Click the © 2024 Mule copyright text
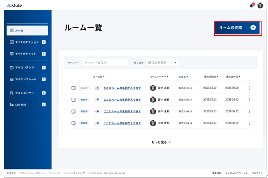Screen dimensions: 268x178 tap(107, 173)
